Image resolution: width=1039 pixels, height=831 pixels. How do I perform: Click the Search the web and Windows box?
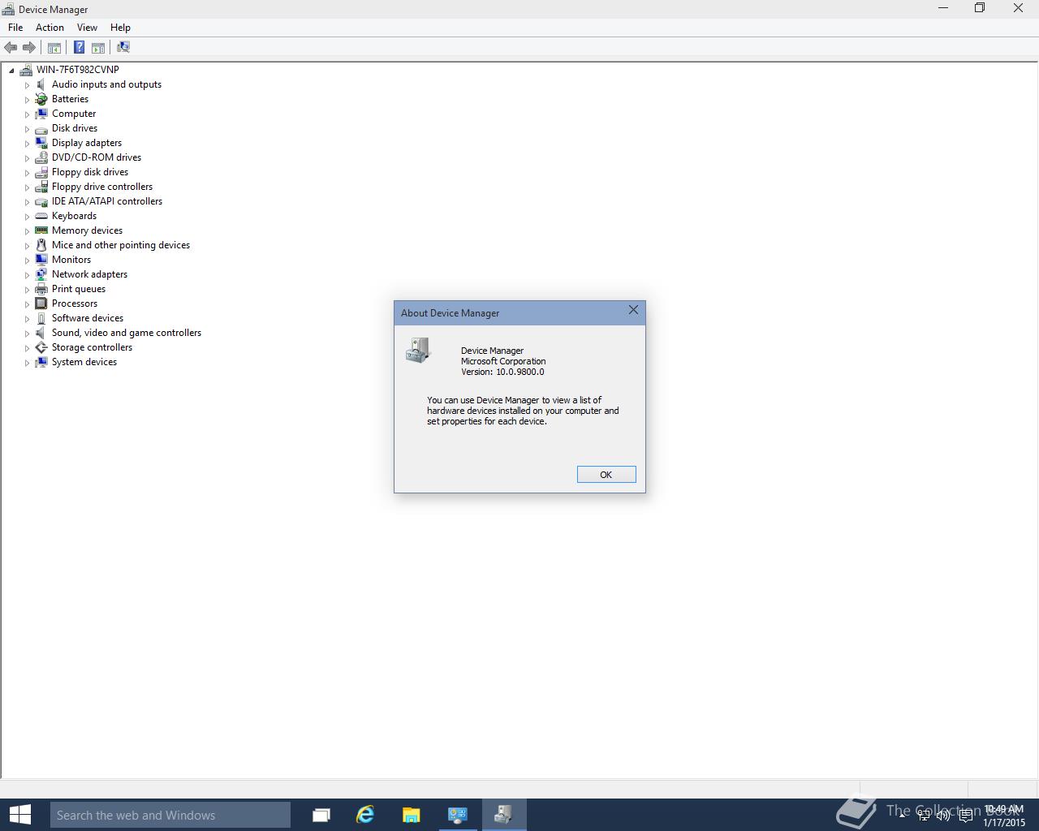170,815
